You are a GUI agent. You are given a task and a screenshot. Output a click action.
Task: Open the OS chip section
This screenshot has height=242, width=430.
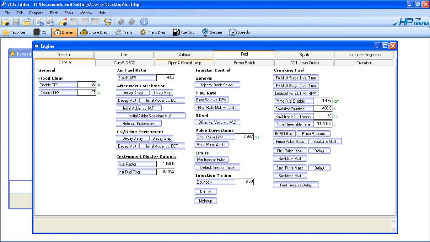click(40, 32)
